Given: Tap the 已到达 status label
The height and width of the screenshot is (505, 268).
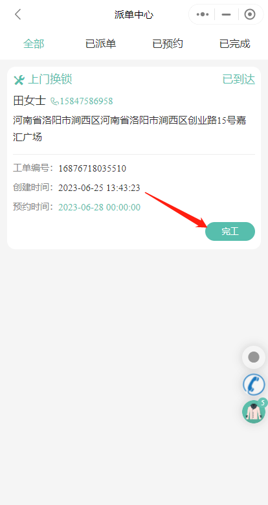Looking at the screenshot, I should 239,79.
